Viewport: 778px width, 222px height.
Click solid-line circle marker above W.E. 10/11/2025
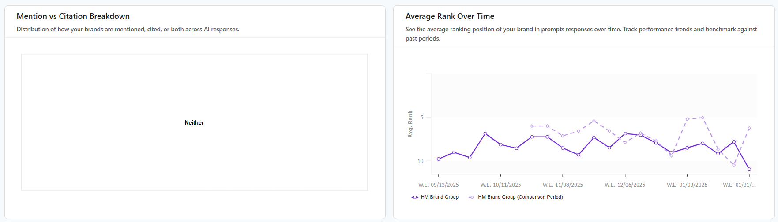pos(500,144)
